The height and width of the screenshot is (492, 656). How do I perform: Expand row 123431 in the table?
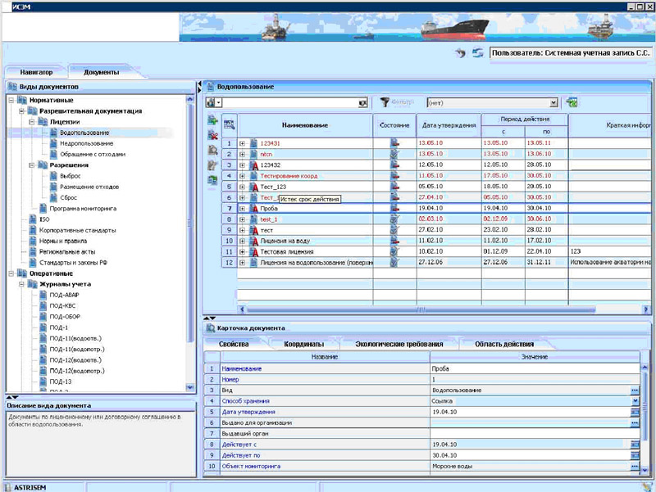(242, 143)
